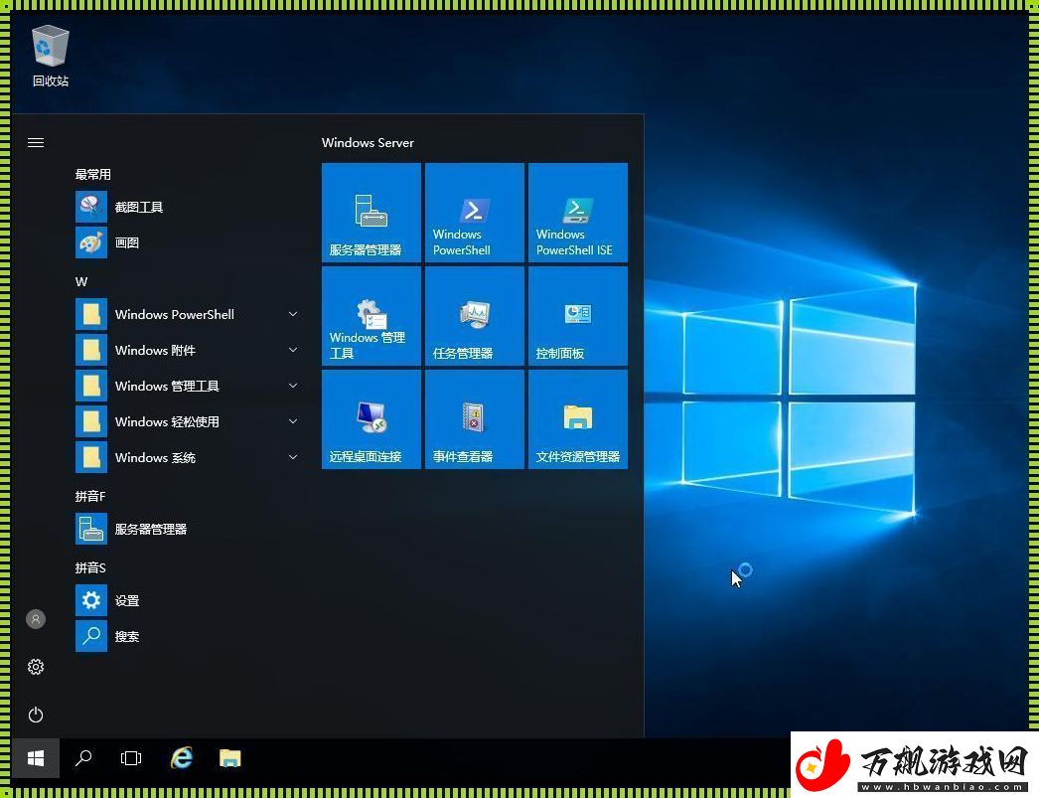Open the settings gear in Start sidebar
This screenshot has height=798, width=1039.
(x=36, y=667)
